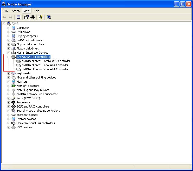Select NVIDIA nForce4 Parallel ATA Controller
193x171 pixels.
coord(46,61)
